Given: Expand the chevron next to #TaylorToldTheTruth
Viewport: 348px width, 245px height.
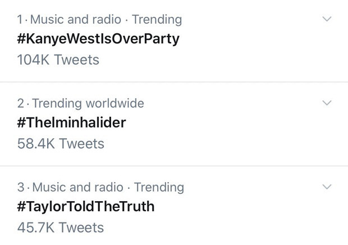Looking at the screenshot, I should [327, 187].
